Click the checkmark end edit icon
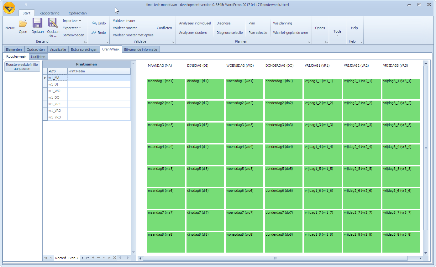 pyautogui.click(x=109, y=258)
